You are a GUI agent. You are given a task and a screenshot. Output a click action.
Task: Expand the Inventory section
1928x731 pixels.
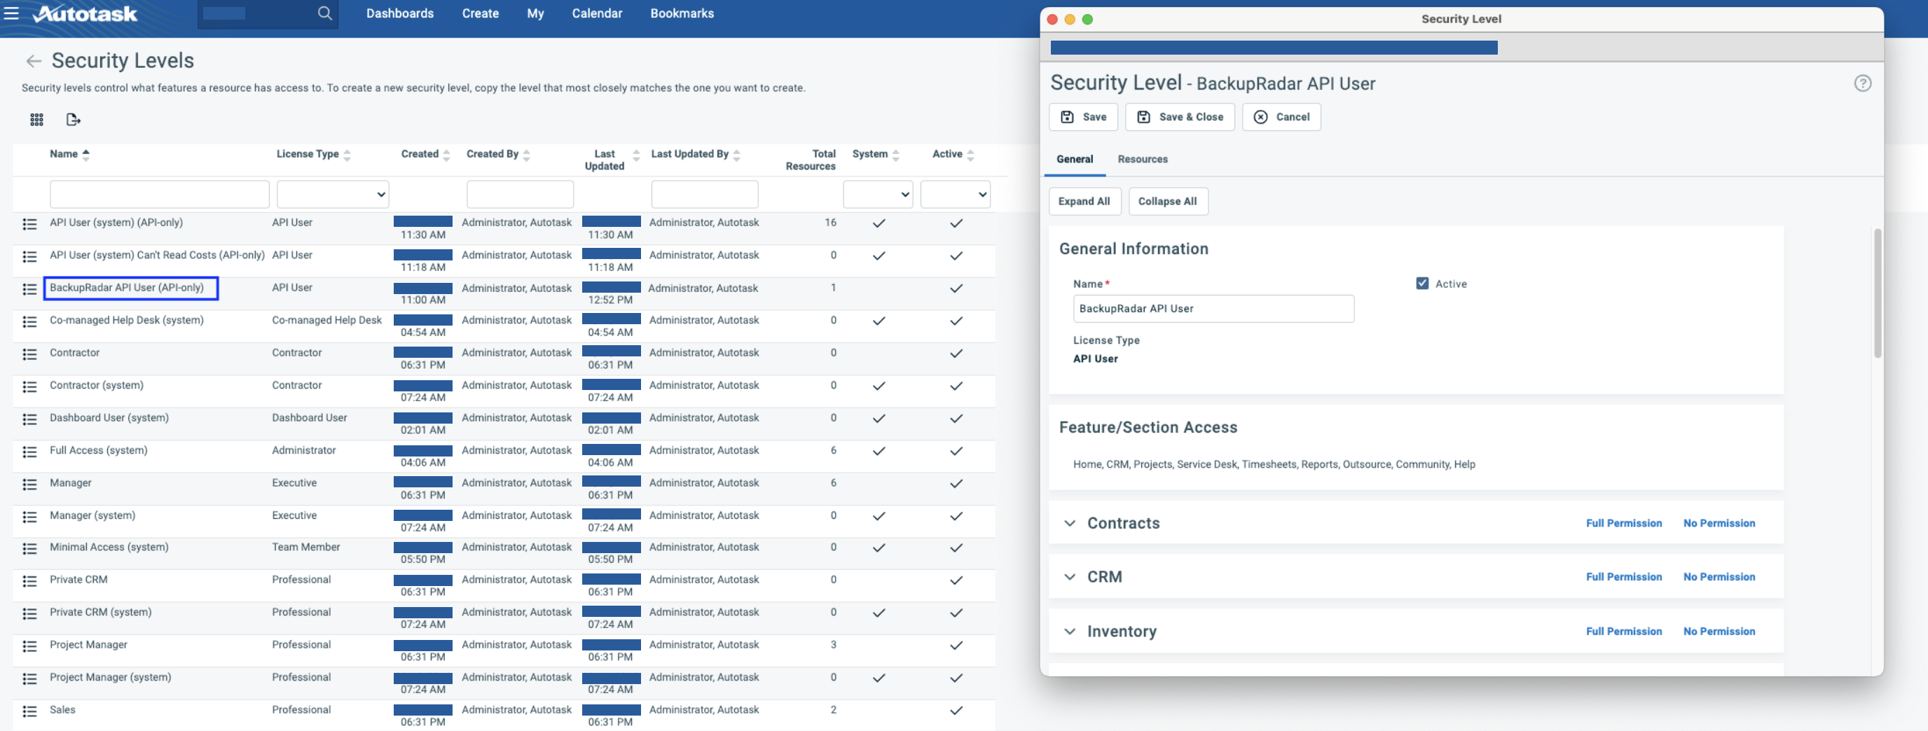coord(1070,632)
